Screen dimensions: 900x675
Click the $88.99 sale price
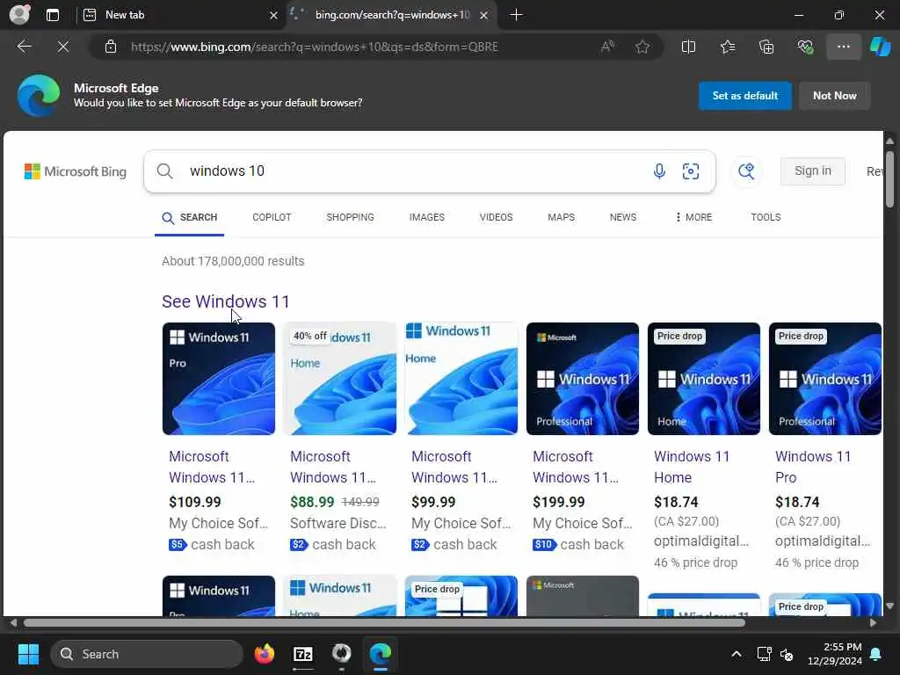(x=312, y=502)
